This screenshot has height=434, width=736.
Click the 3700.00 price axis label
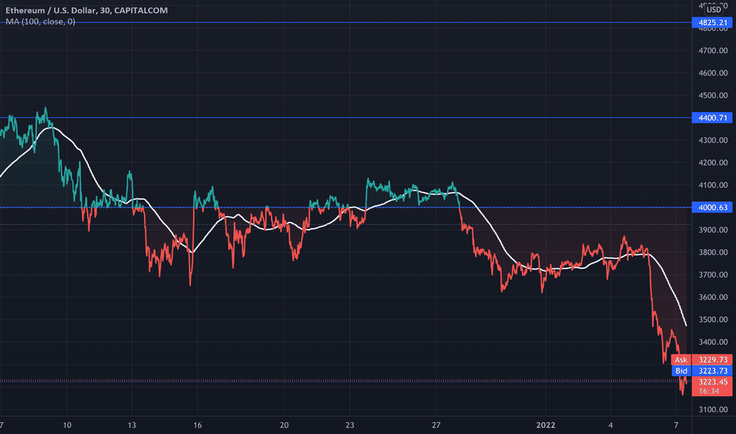point(713,275)
